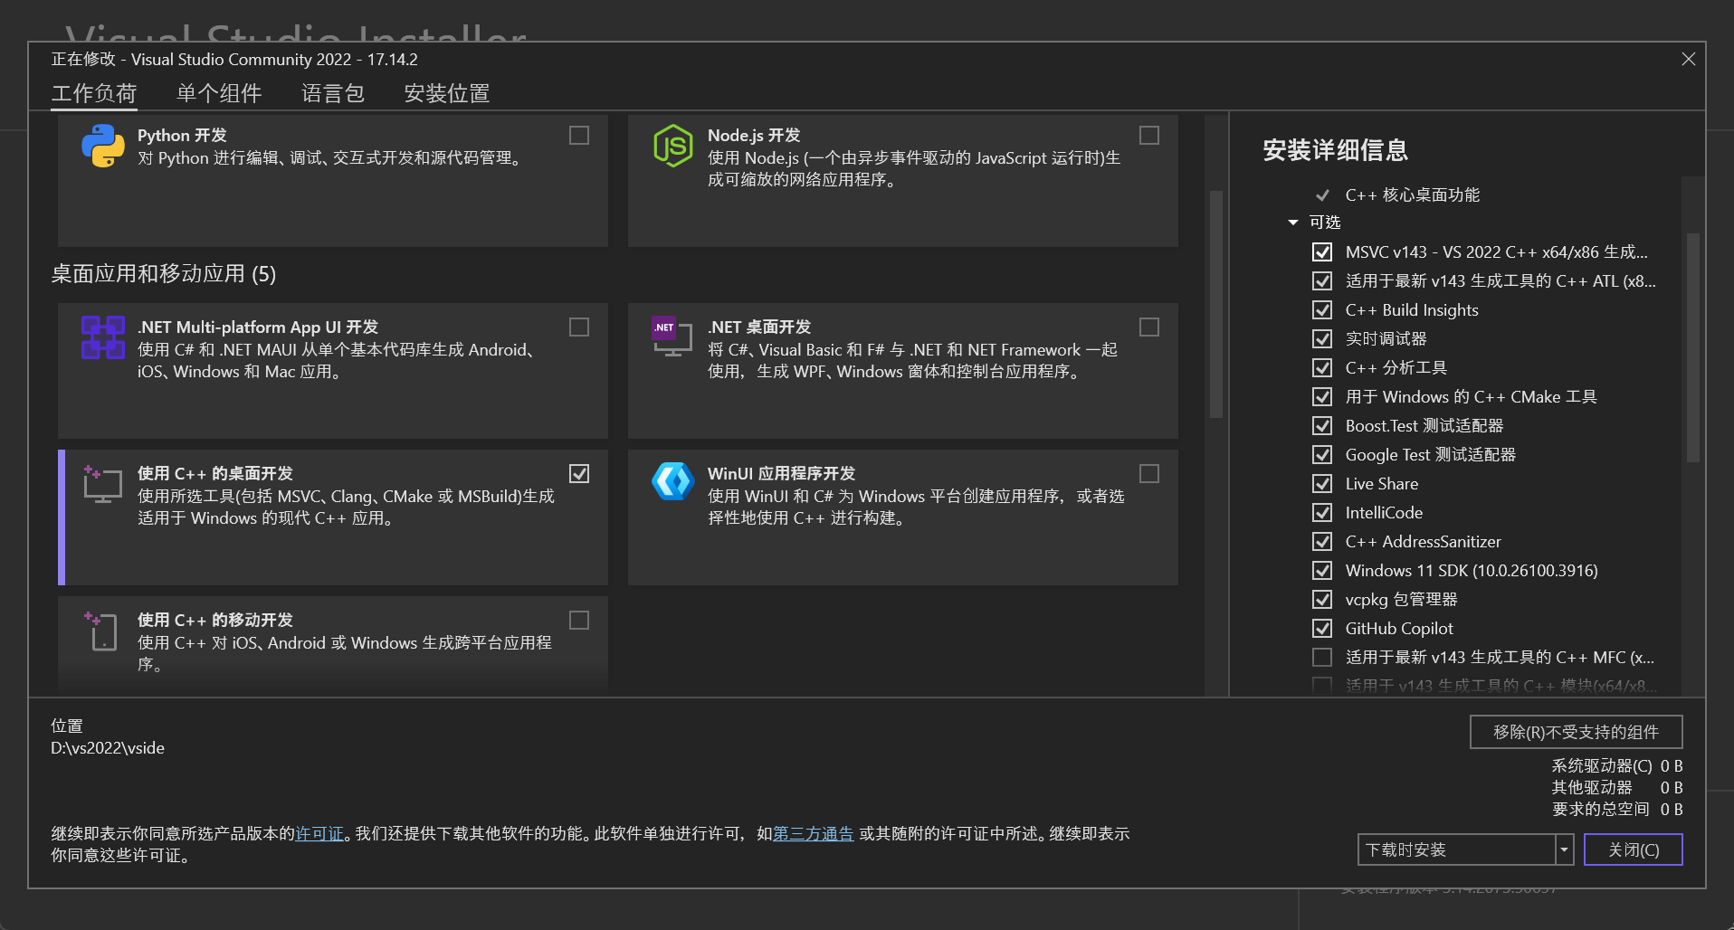
Task: Click the .NET desktop development icon
Action: [x=672, y=337]
